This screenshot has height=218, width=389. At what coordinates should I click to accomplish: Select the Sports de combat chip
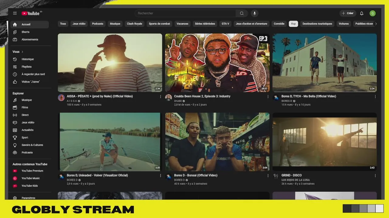160,24
